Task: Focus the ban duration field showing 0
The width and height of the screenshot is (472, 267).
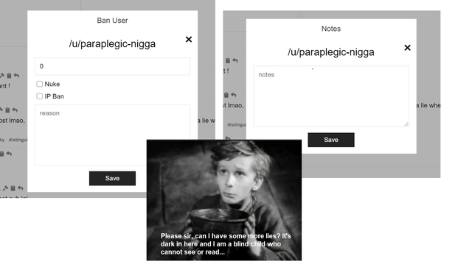Action: point(113,66)
